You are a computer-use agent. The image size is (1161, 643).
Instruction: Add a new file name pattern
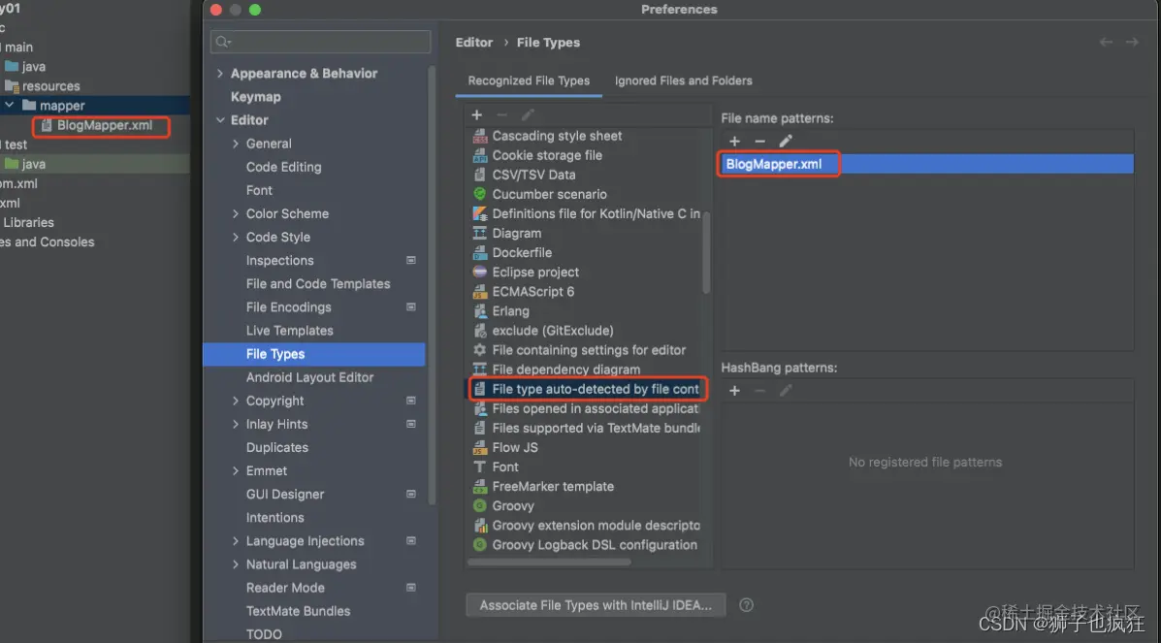click(734, 141)
